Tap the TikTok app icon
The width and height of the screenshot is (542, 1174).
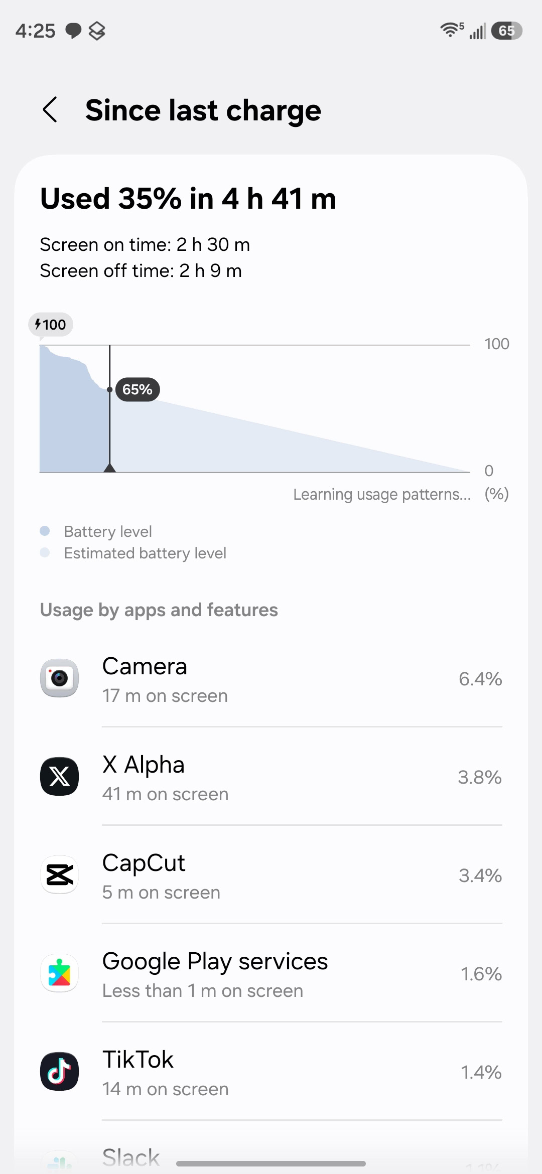[x=59, y=1071]
